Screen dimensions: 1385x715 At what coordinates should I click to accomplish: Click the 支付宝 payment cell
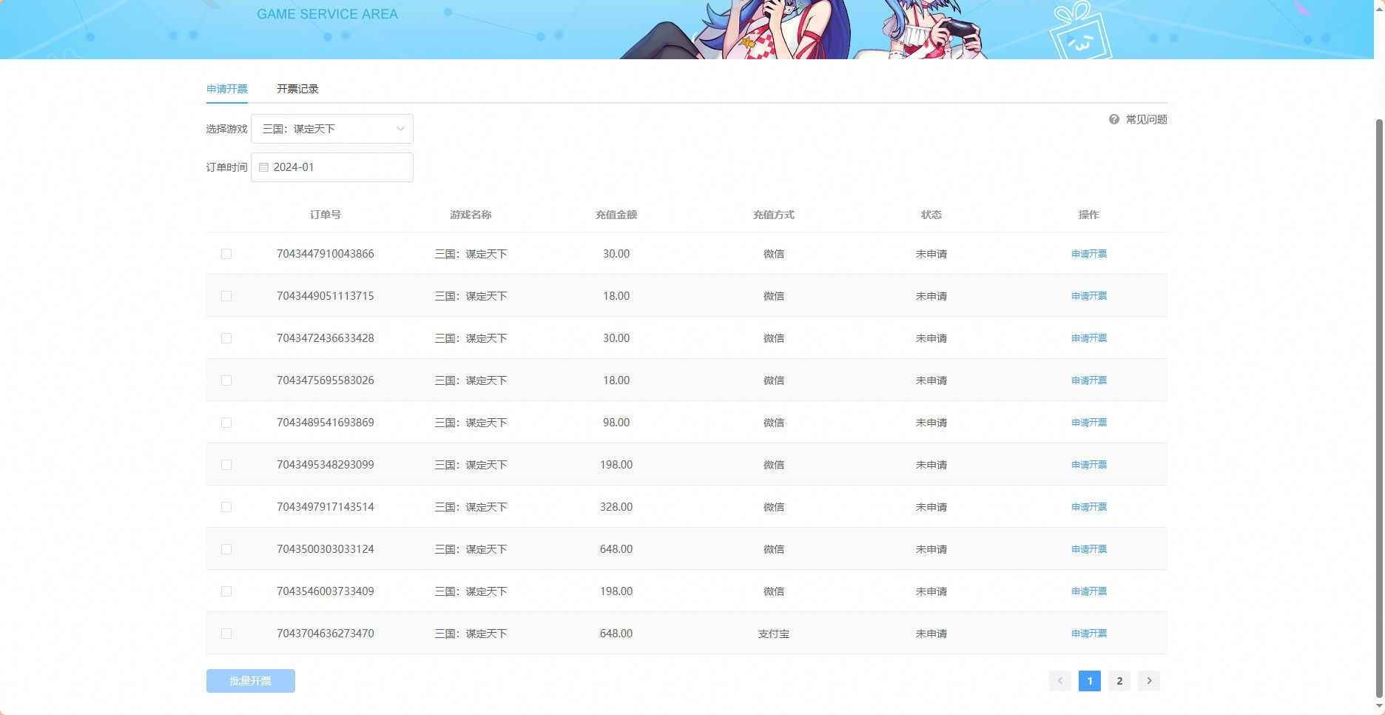774,634
